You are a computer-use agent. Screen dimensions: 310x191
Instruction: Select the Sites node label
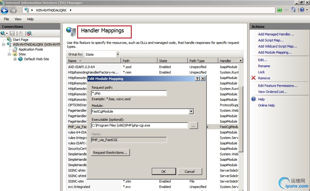22,54
